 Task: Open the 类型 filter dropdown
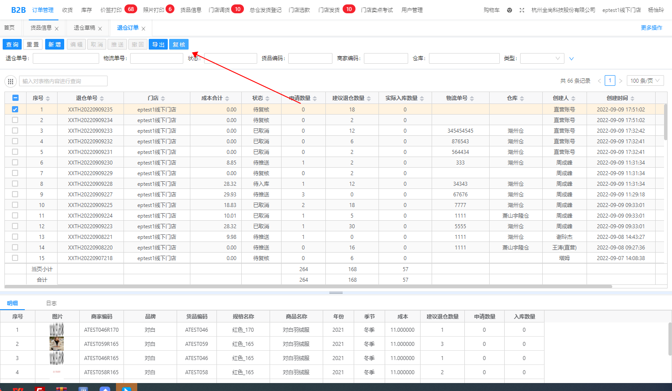(542, 58)
